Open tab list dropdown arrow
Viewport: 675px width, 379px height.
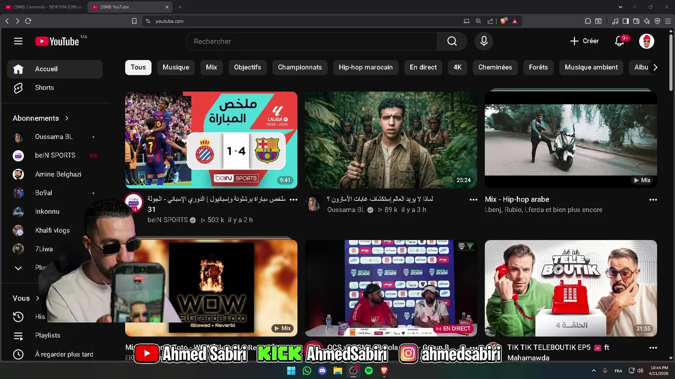[621, 7]
